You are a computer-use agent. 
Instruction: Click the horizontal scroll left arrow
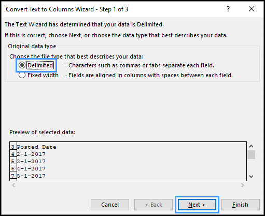(13, 185)
